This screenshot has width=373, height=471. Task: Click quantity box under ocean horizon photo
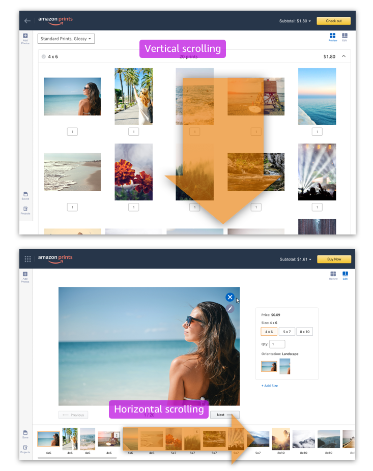tap(317, 132)
